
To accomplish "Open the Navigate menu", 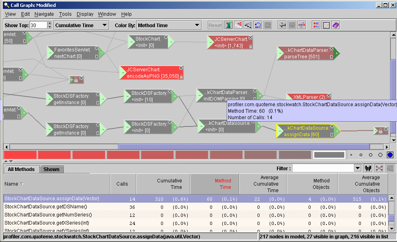I will (x=44, y=14).
